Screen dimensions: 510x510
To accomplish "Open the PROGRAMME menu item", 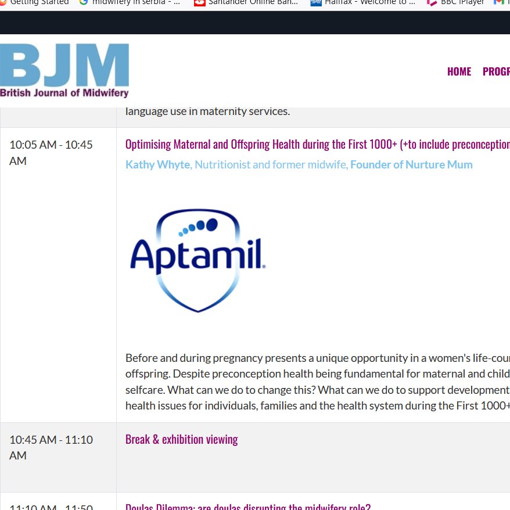I will tap(496, 71).
